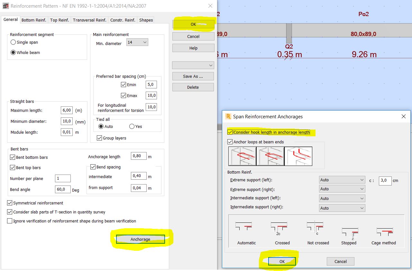
Task: Click the Anchorage button
Action: click(140, 239)
